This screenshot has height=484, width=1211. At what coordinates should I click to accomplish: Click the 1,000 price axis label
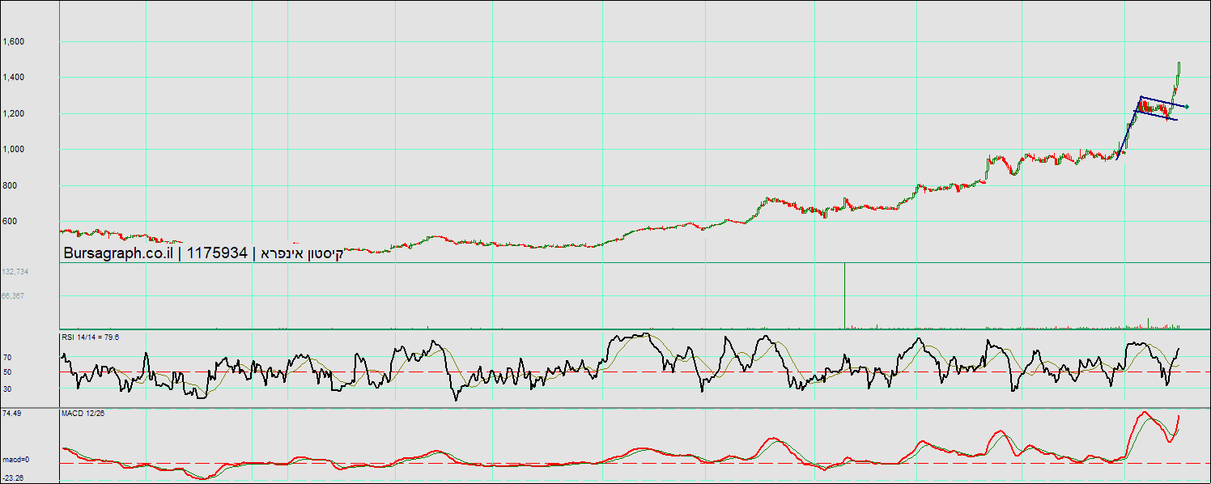14,149
